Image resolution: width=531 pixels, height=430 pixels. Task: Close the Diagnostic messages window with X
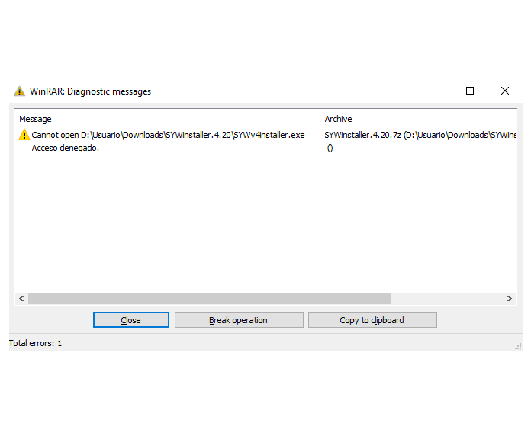click(x=505, y=91)
